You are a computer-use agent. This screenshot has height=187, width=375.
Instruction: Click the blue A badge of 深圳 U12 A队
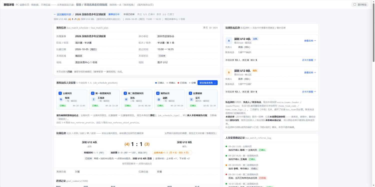pos(229,41)
